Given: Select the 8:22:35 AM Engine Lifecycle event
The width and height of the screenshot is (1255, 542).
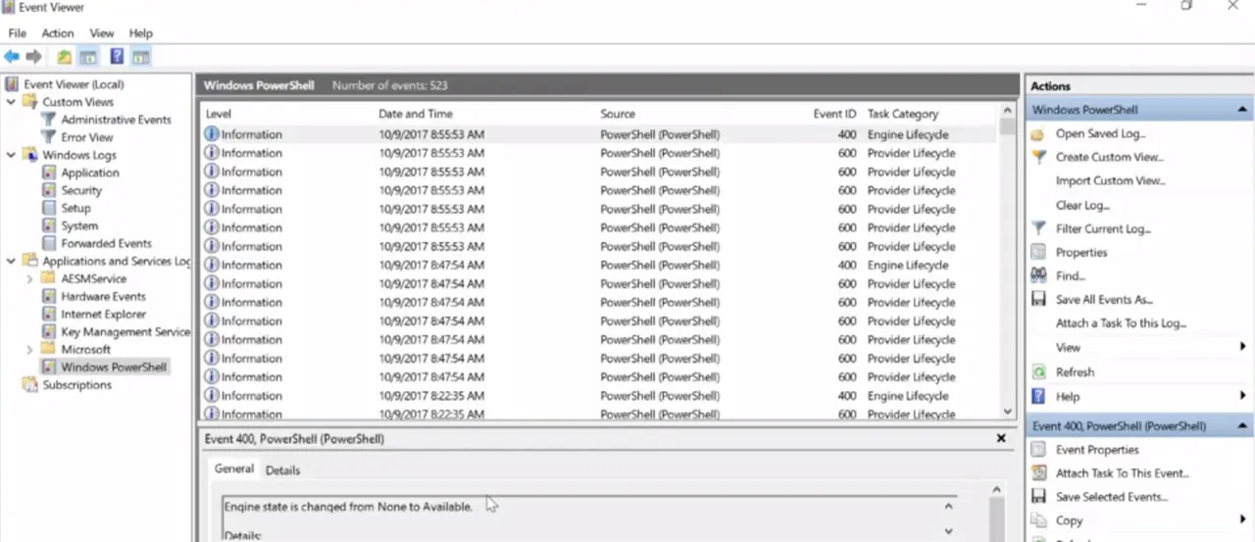Looking at the screenshot, I should pyautogui.click(x=598, y=396).
